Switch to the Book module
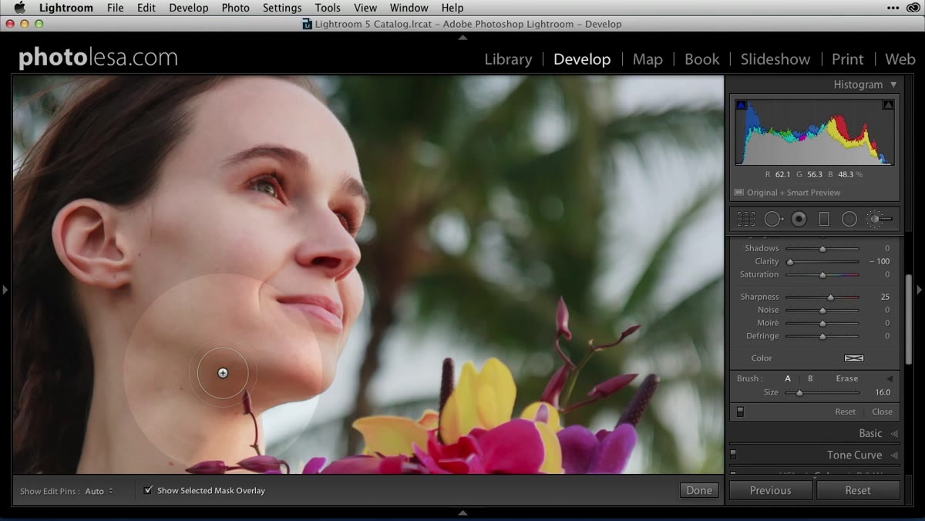This screenshot has height=521, width=925. 701,59
